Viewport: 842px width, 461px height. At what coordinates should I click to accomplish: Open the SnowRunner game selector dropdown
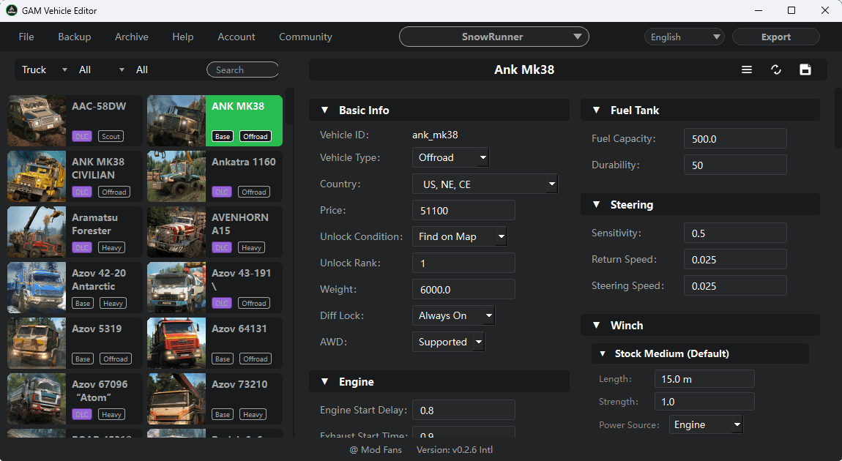click(x=494, y=37)
